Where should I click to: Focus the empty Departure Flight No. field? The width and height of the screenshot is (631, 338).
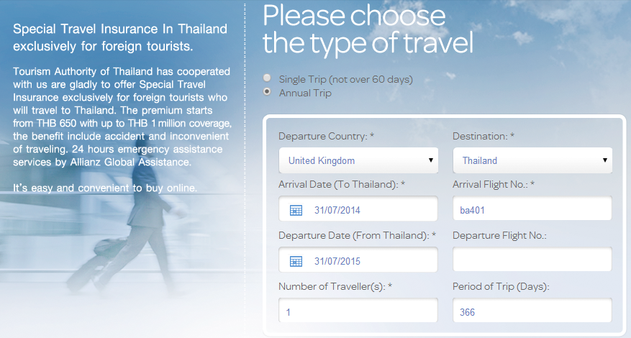[x=532, y=260]
